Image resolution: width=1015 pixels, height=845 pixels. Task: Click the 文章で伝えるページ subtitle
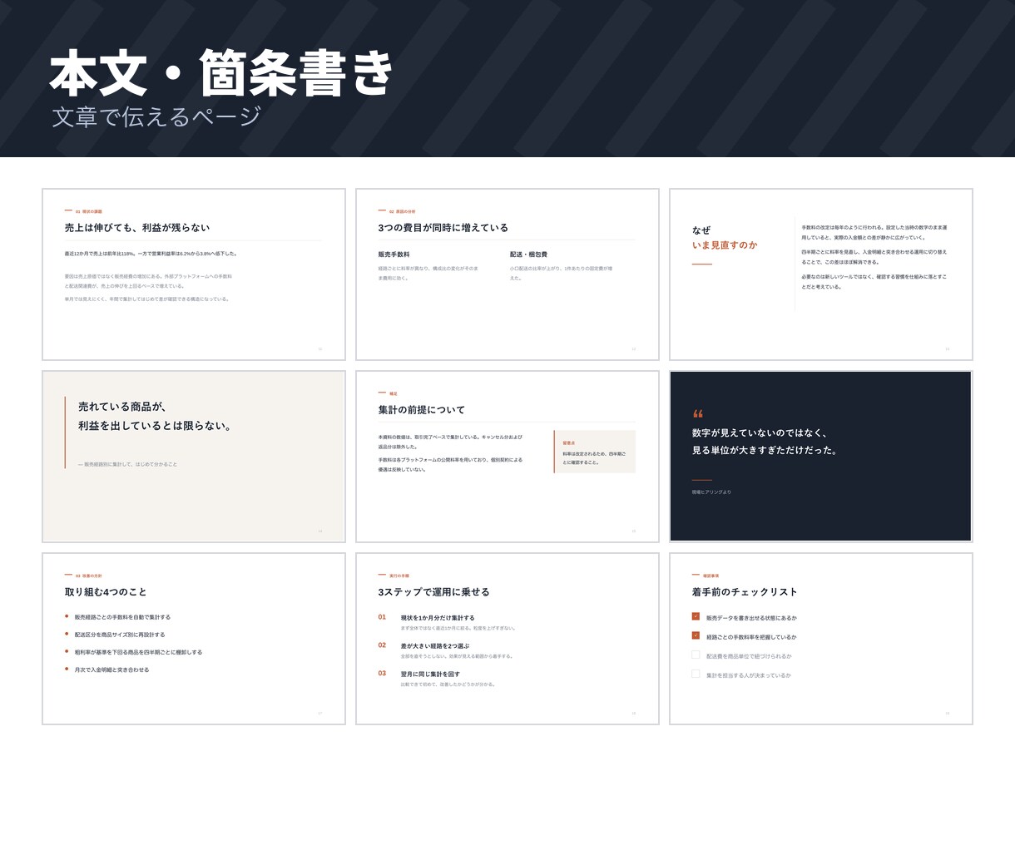pyautogui.click(x=156, y=116)
